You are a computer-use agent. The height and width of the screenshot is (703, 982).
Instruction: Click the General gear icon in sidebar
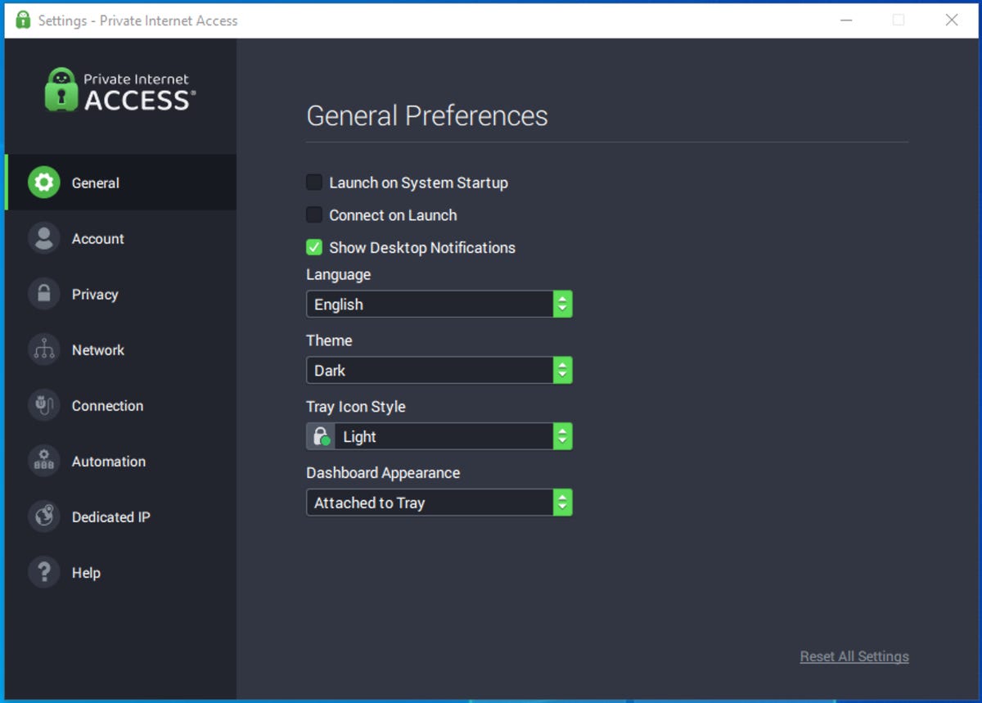[x=43, y=183]
